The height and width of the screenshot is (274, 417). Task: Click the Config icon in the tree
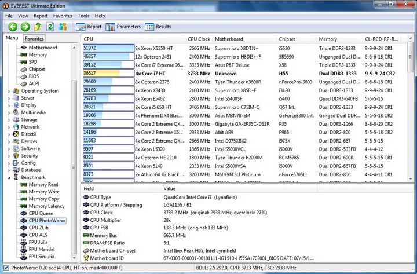click(x=16, y=163)
